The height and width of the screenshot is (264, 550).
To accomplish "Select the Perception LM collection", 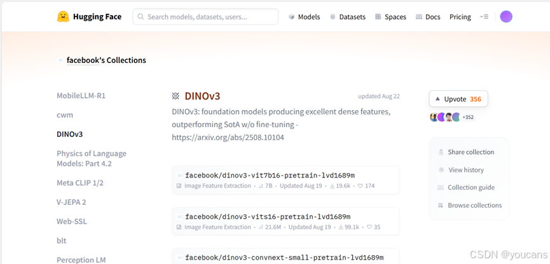I will point(81,260).
